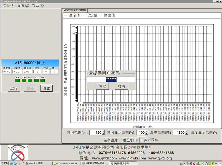Click the dLAL alarm indicator lamp
This screenshot has height=166, width=222.
(36, 80)
